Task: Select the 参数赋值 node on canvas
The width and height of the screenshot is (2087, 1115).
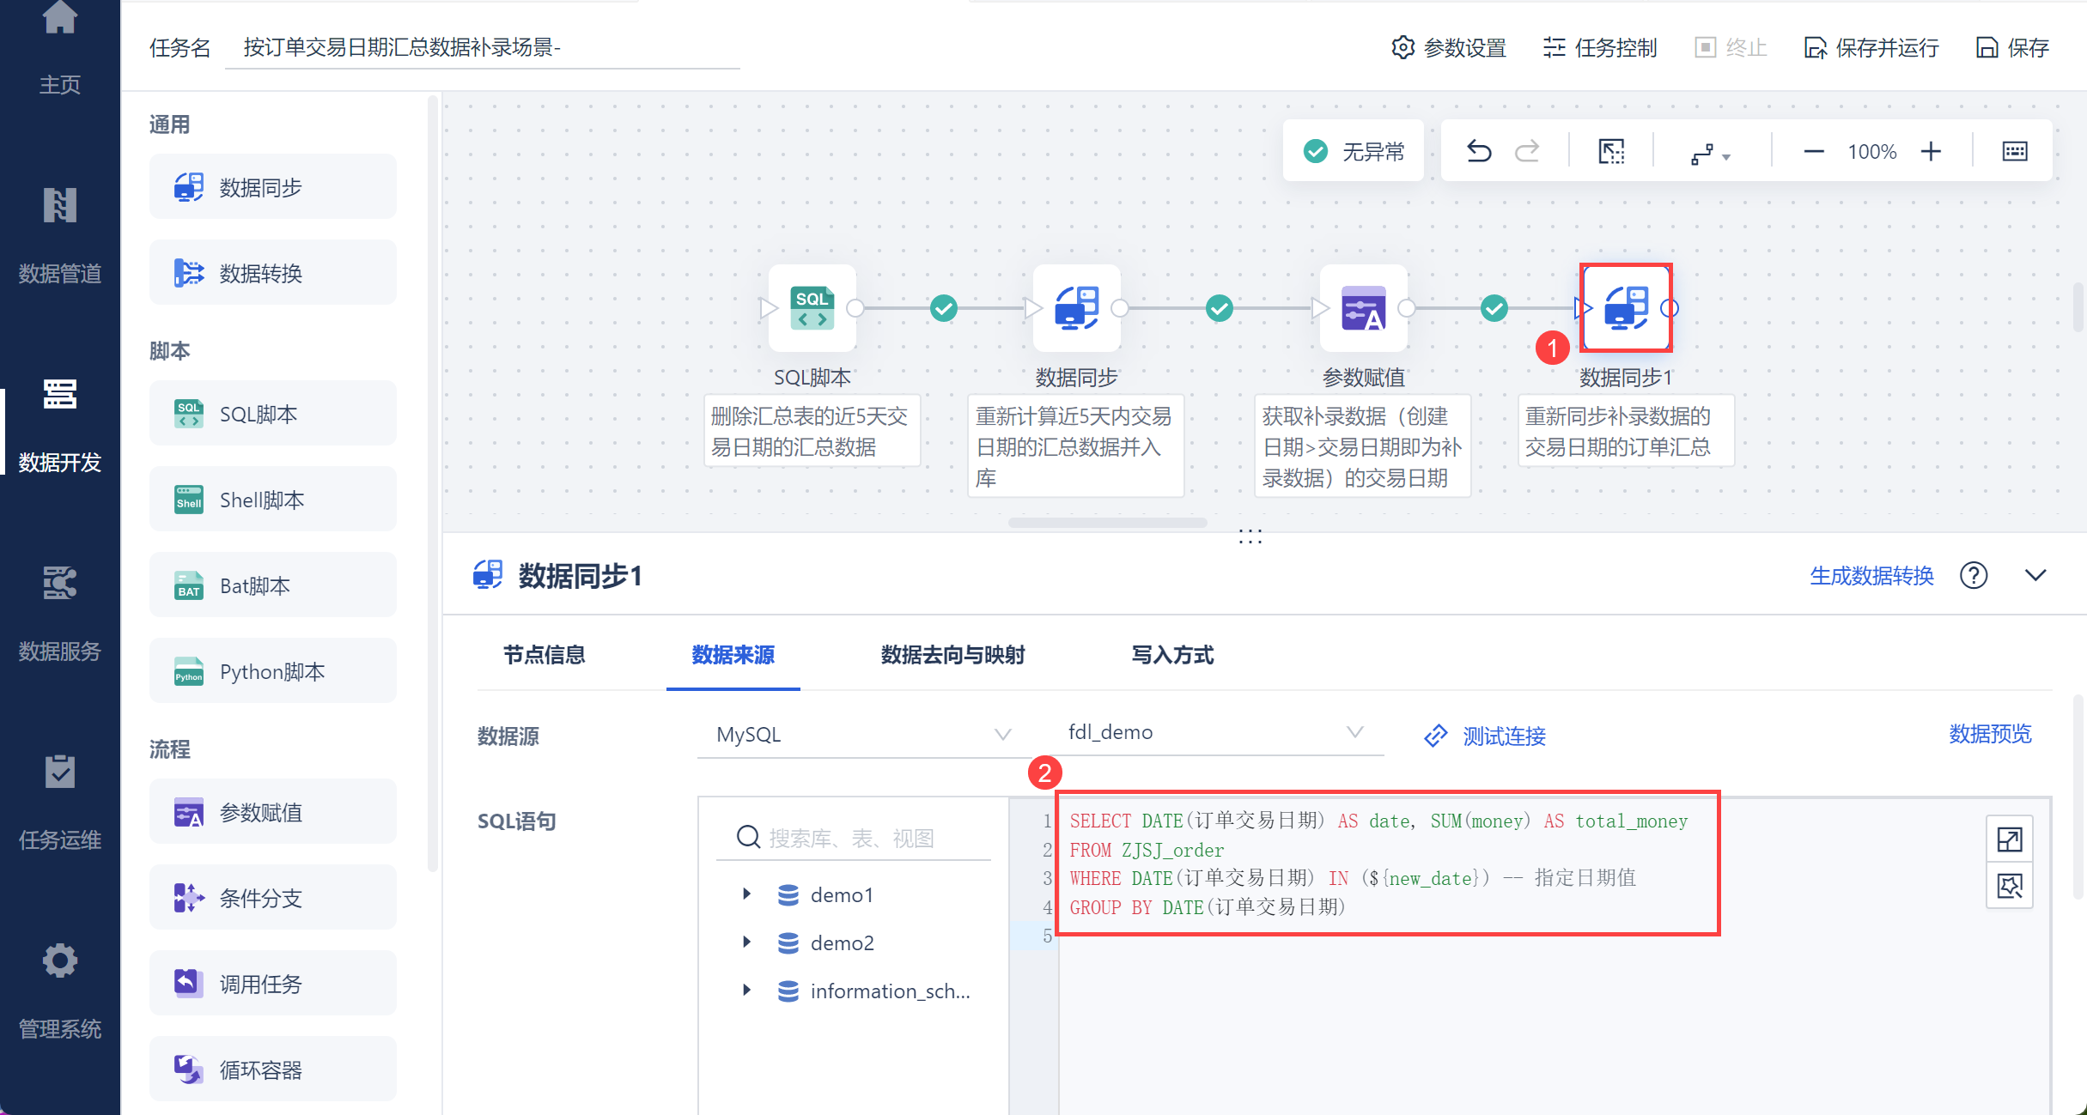Action: pyautogui.click(x=1363, y=308)
